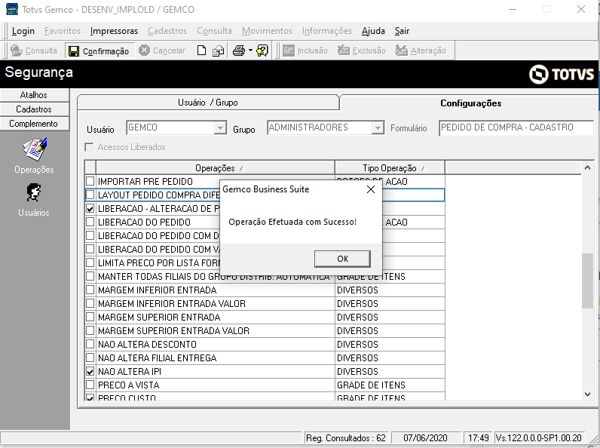Toggle LIMITA PRECO POR LISTA checkbox
Viewport: 600px width, 448px height.
(x=90, y=262)
